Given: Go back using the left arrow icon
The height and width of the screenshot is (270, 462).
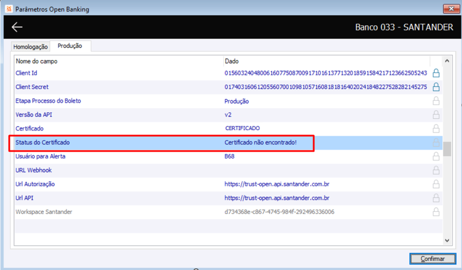Looking at the screenshot, I should [17, 27].
